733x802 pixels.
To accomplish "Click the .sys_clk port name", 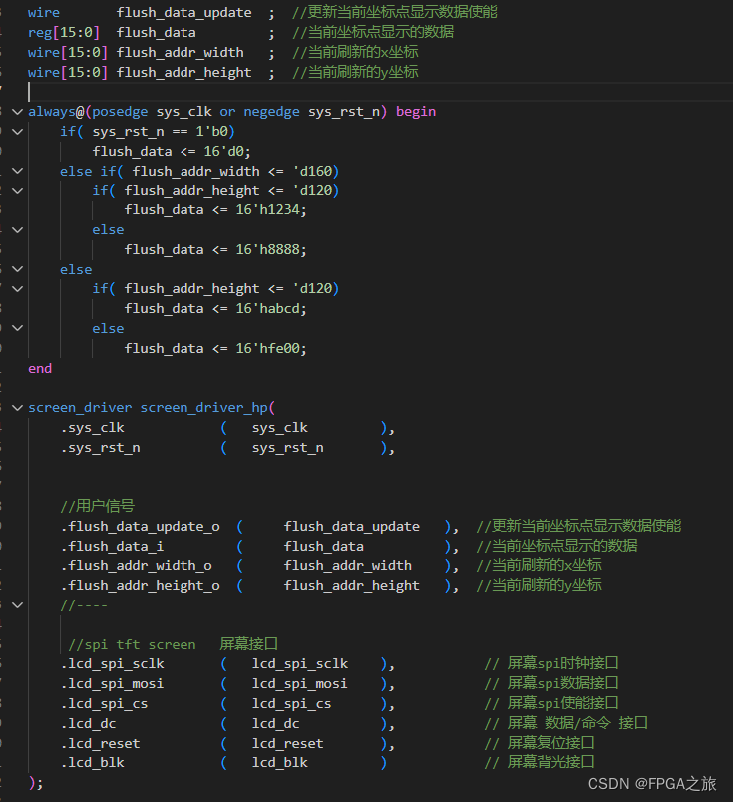I will pos(92,428).
